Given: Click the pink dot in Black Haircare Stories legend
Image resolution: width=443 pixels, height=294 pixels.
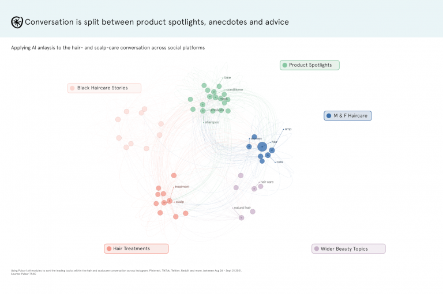Looking at the screenshot, I should pos(72,88).
